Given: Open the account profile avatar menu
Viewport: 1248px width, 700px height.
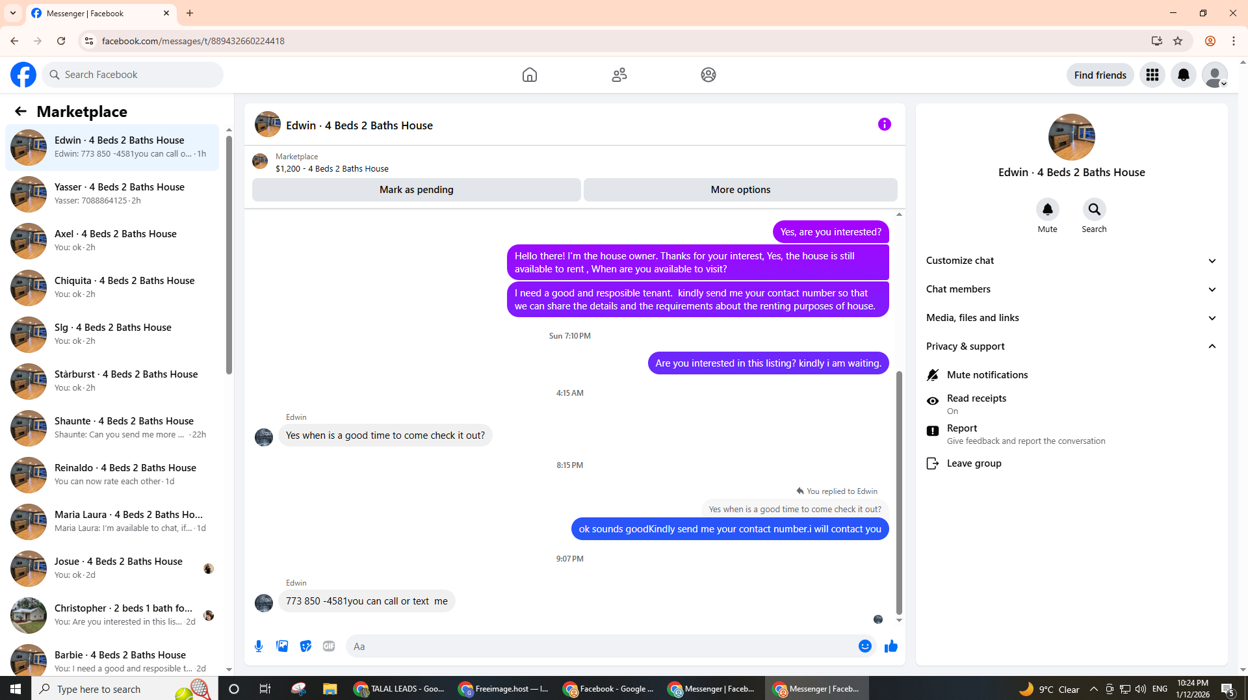Looking at the screenshot, I should 1215,75.
